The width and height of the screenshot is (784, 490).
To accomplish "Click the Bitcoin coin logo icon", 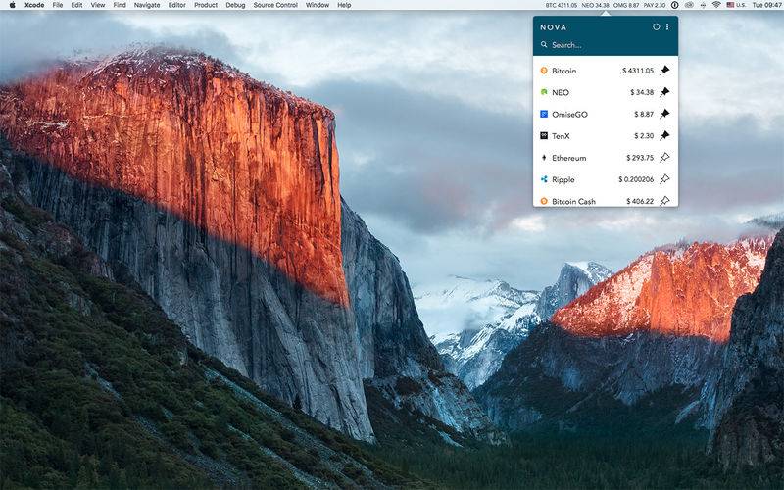I will tap(544, 71).
